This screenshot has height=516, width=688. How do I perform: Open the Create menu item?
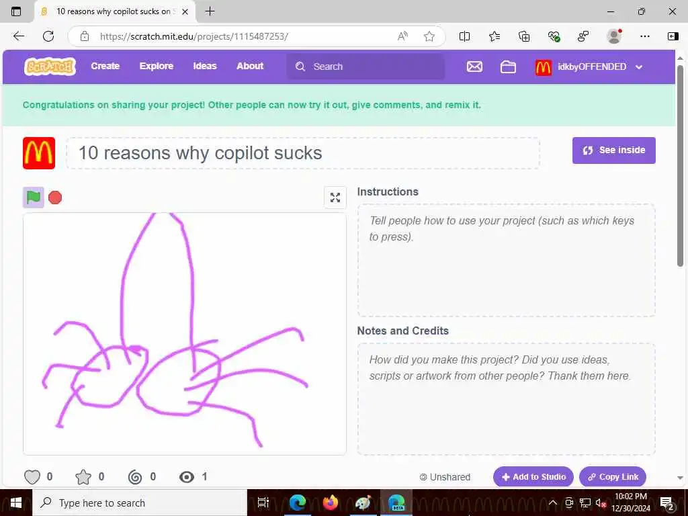tap(105, 67)
